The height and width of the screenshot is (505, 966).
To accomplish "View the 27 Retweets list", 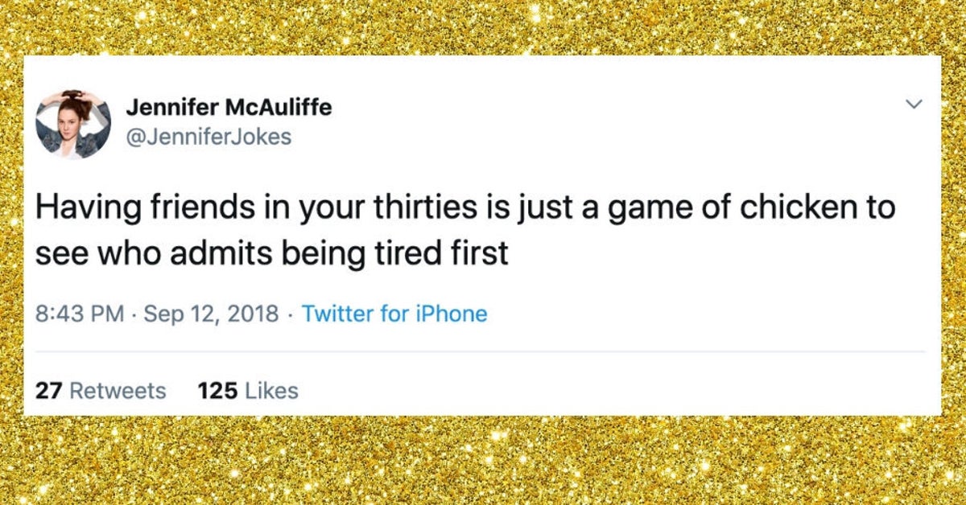I will pyautogui.click(x=101, y=389).
